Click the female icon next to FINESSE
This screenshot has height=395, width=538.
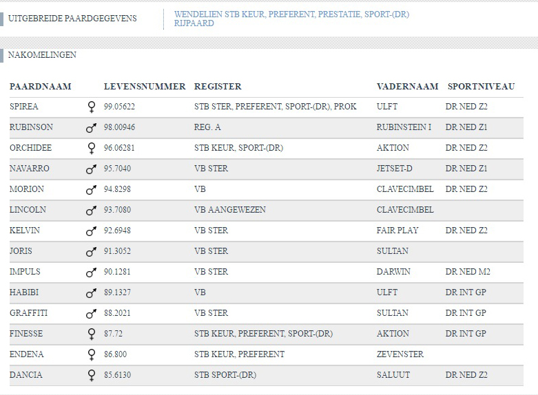click(91, 334)
